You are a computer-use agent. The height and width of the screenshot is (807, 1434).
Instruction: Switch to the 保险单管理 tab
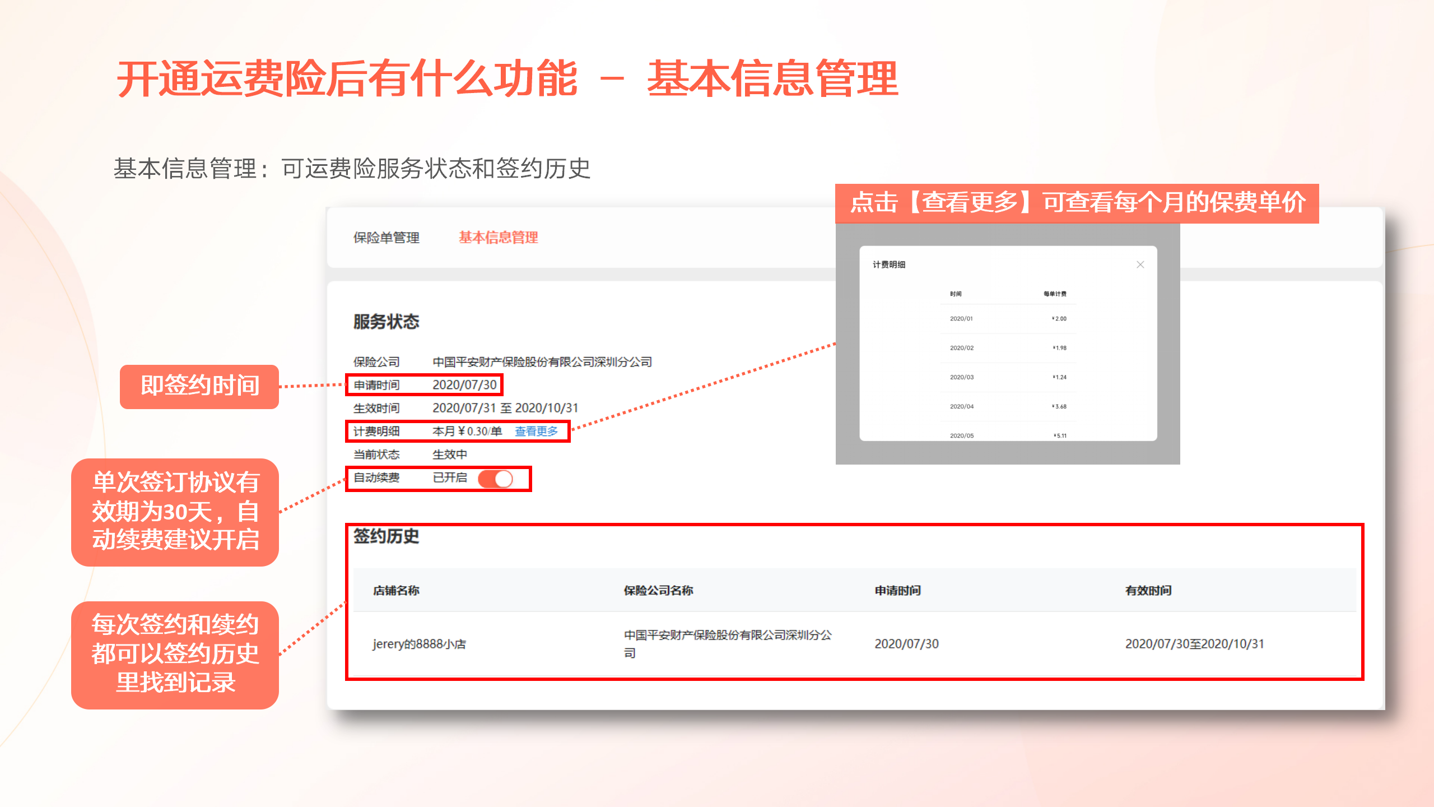coord(386,238)
